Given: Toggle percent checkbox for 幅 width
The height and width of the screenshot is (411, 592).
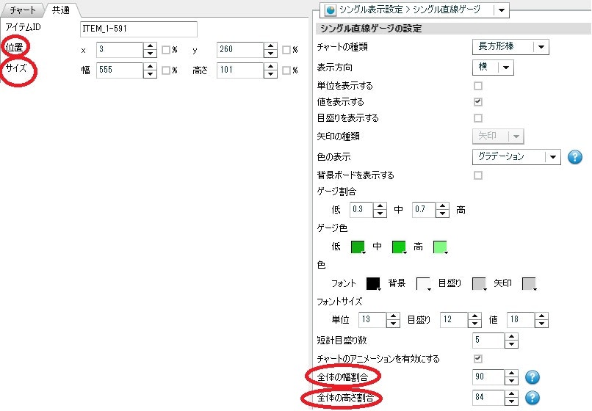Looking at the screenshot, I should [x=166, y=70].
